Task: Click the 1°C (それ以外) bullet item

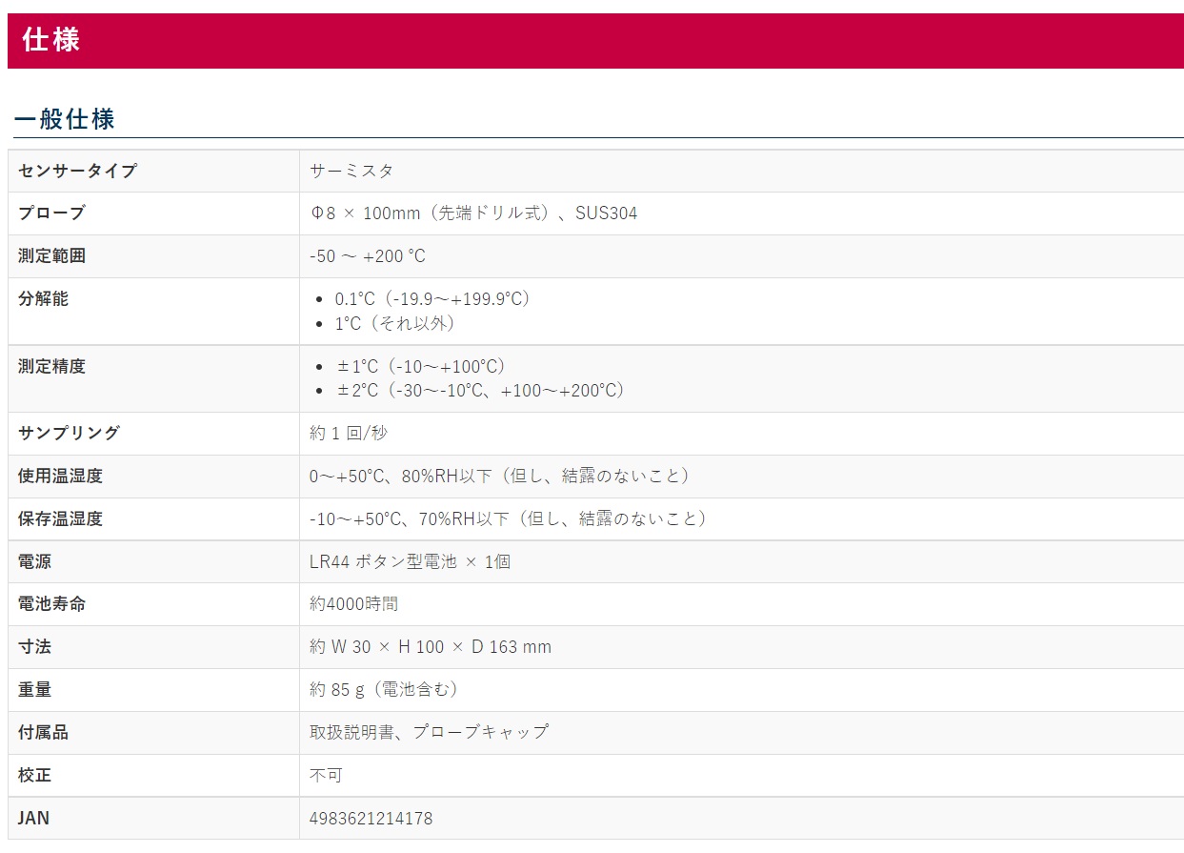Action: 395,323
